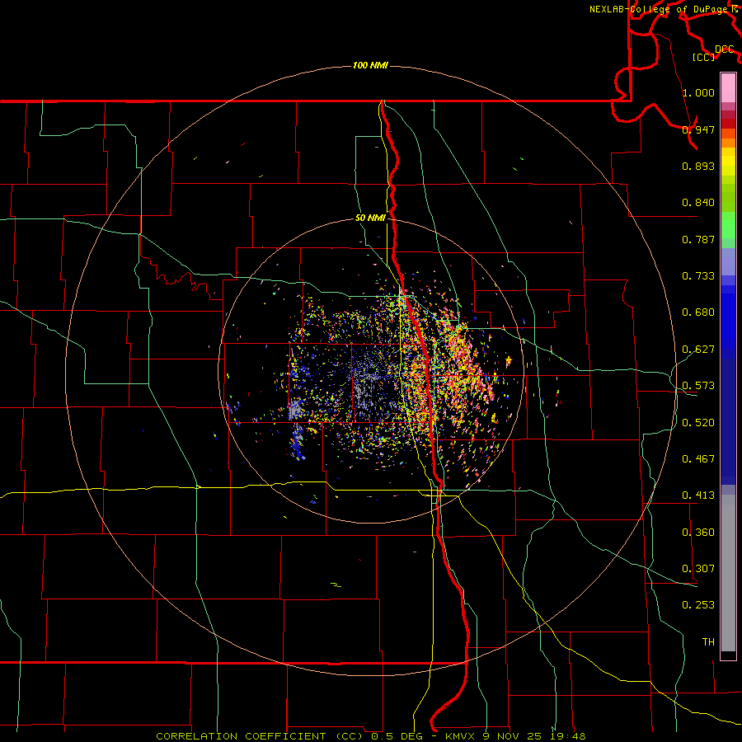Select the 0.467 legend value

698,459
